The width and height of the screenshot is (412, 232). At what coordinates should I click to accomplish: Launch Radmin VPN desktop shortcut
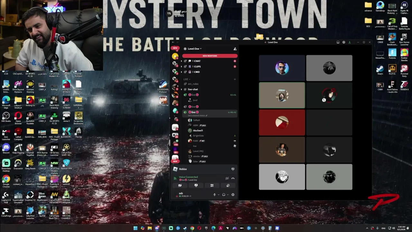point(66,165)
